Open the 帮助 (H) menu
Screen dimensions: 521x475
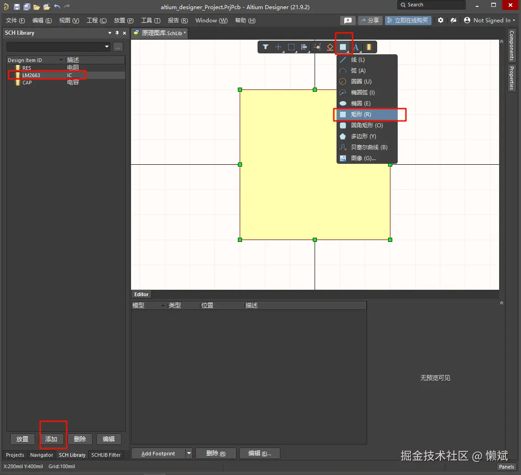tap(245, 21)
